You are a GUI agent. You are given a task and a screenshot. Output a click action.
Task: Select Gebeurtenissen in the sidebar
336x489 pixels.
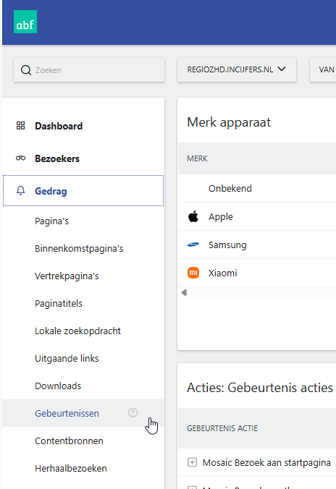click(67, 413)
